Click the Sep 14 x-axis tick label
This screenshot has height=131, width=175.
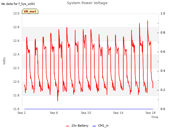tap(118, 113)
